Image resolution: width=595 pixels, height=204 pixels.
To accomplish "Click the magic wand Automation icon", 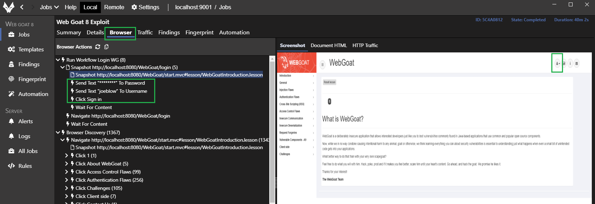I will pos(11,94).
